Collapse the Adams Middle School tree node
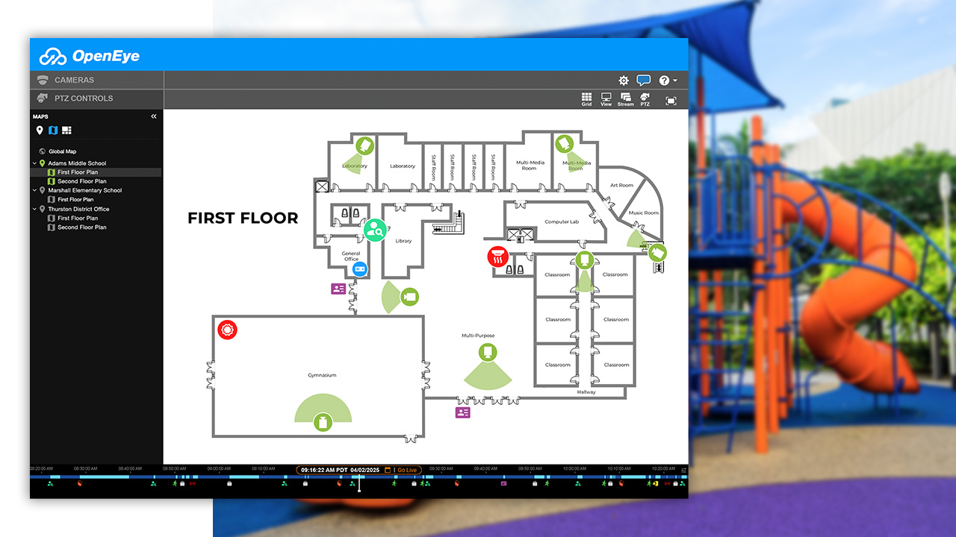This screenshot has height=537, width=956. click(34, 163)
